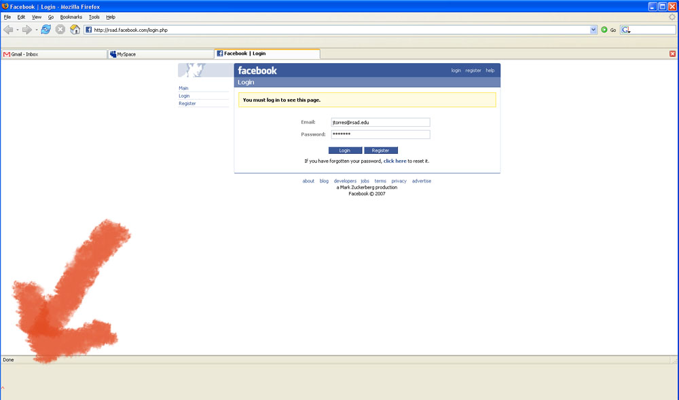Click the 'Facebook © 2007' footer text
Image resolution: width=679 pixels, height=400 pixels.
[367, 194]
